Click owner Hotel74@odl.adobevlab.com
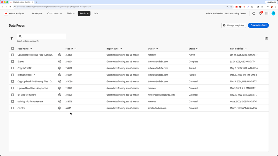The image size is (278, 156). pos(161,95)
